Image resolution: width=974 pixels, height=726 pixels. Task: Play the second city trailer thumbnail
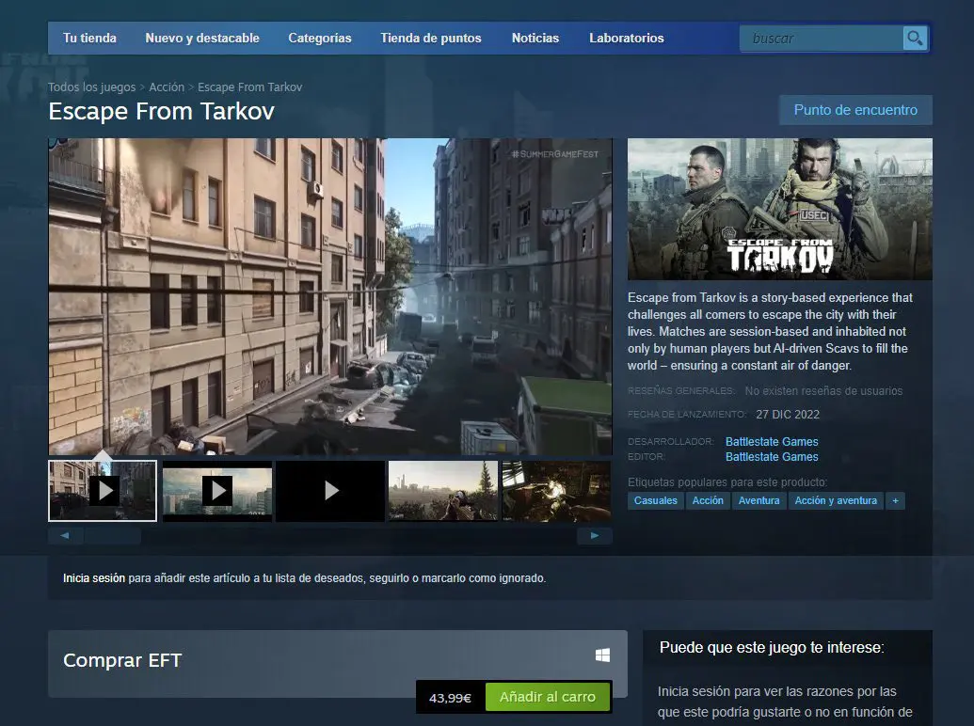point(216,491)
